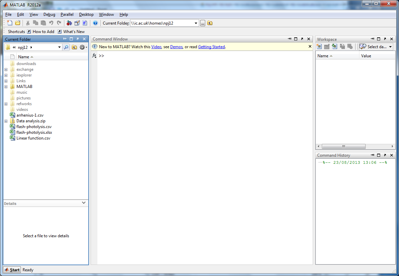Click the info icon in the banner
Viewport: 399px width, 276px height.
coord(95,47)
